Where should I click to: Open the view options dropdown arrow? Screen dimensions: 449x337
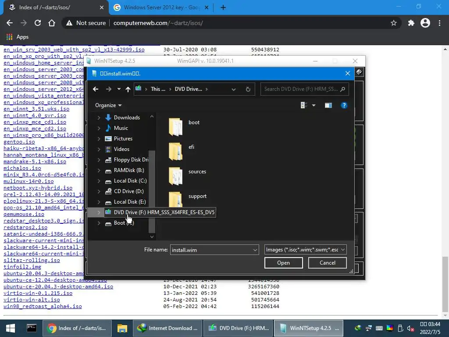pos(314,105)
